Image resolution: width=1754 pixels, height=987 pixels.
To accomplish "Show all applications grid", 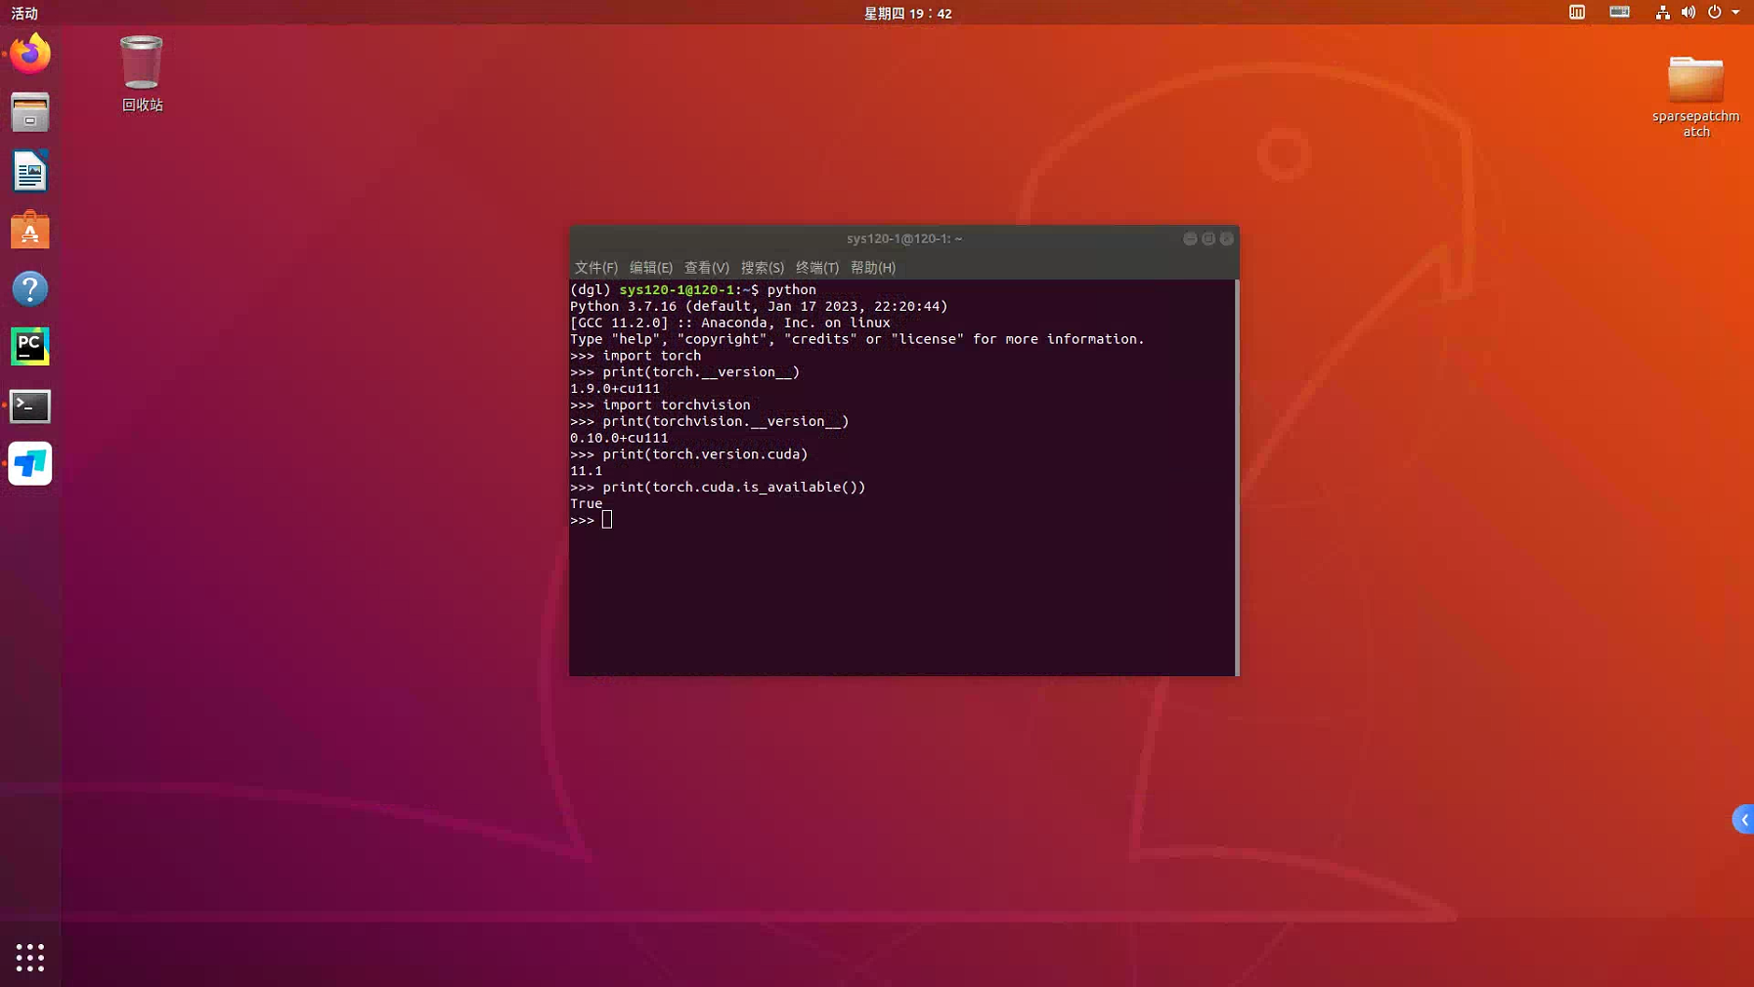I will [x=30, y=958].
